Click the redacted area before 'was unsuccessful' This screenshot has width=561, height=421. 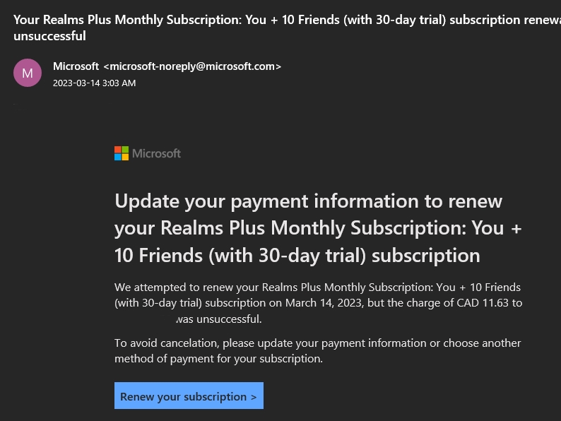coord(144,319)
